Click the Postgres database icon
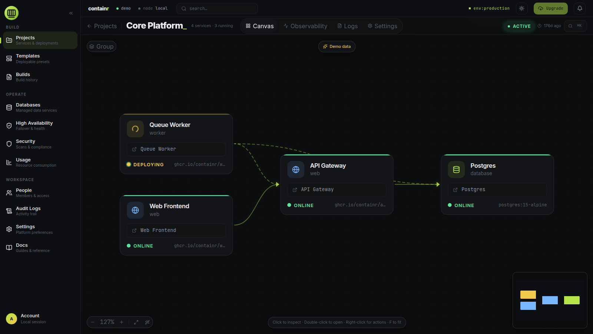 [456, 170]
